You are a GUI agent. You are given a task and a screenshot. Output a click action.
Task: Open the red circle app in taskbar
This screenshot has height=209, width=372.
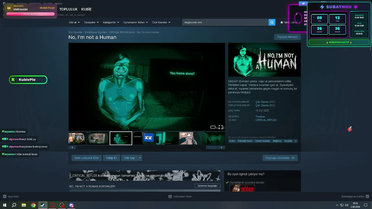(52, 205)
